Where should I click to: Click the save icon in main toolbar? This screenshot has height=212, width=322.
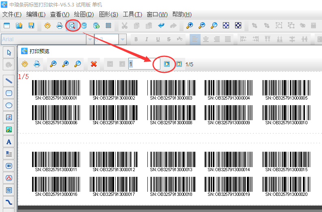point(31,25)
